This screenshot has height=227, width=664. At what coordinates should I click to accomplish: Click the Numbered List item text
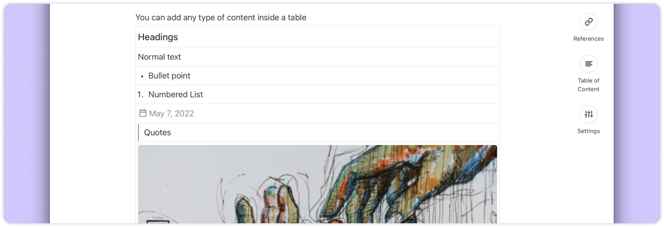175,95
